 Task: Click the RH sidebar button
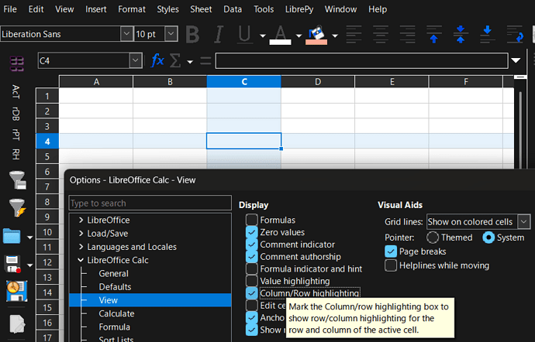coord(16,154)
